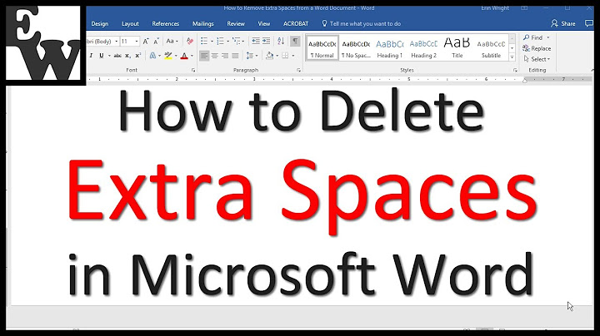Open line and paragraph spacing options
600x336 pixels.
coord(250,56)
